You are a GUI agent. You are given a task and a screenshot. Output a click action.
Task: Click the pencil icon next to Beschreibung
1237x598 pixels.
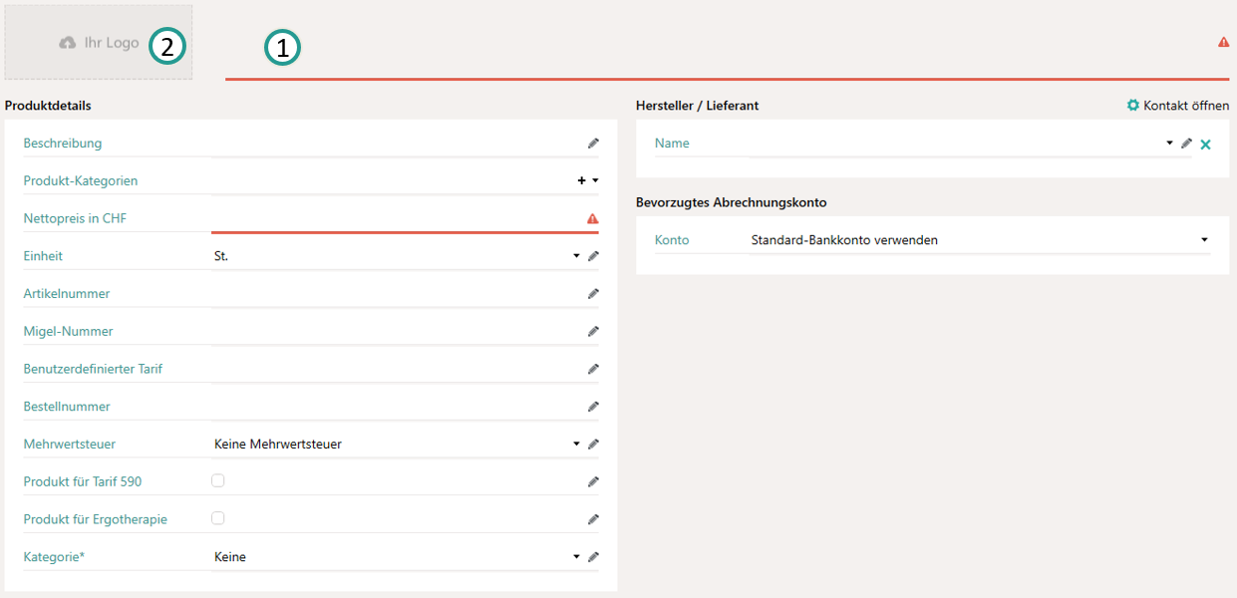coord(593,144)
